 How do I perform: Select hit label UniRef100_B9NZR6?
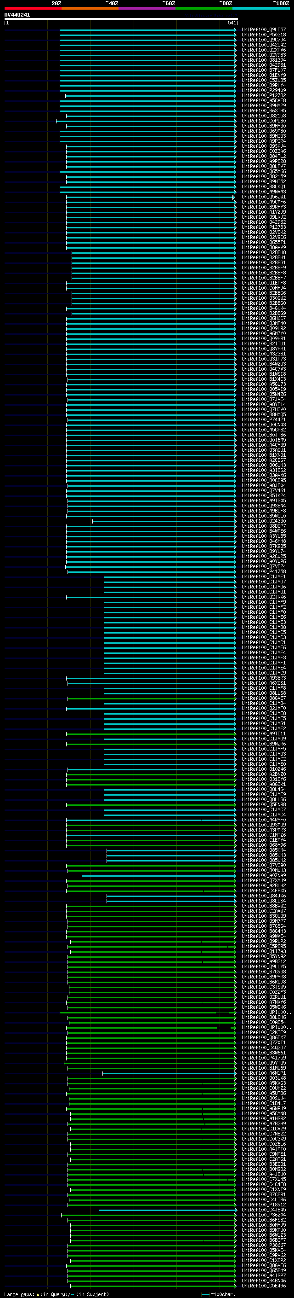tap(264, 744)
